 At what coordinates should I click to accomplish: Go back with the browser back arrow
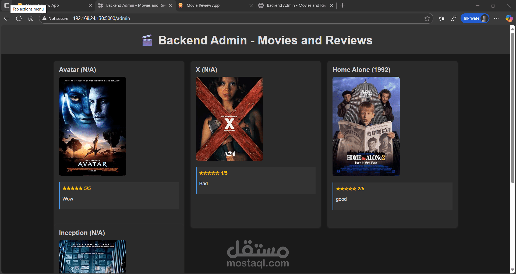tap(7, 18)
